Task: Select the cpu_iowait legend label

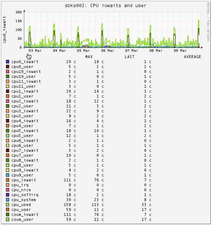Action: point(24,180)
